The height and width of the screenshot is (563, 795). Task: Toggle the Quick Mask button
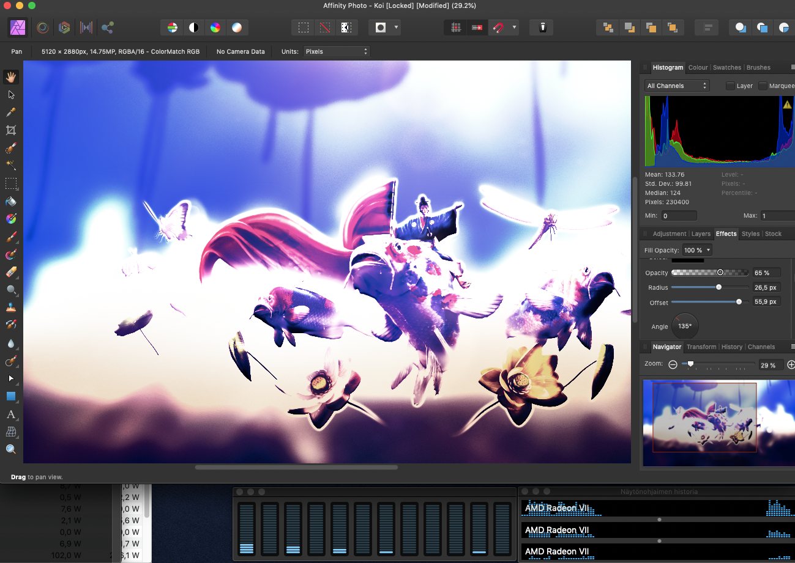380,28
